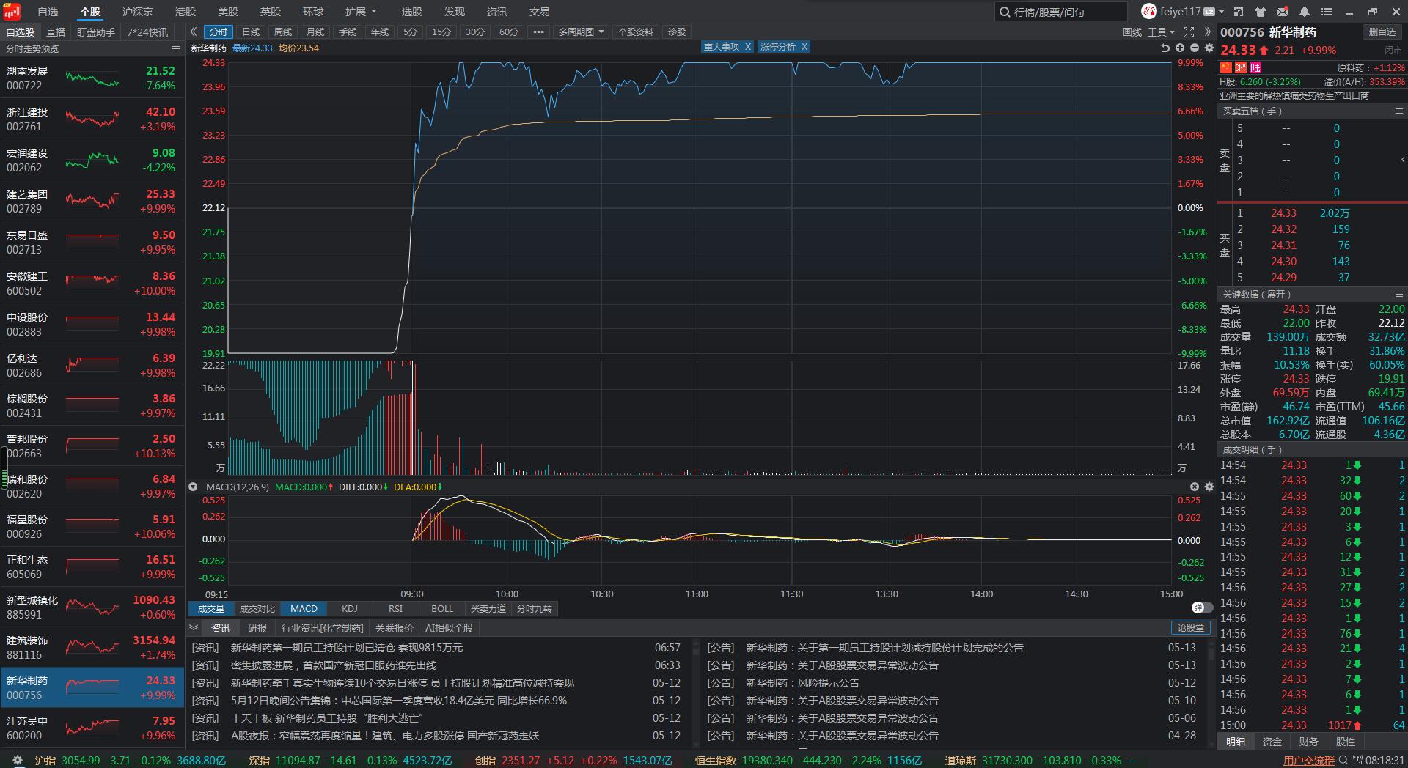Click the fullscreen chart icon
1408x768 pixels.
(x=1189, y=32)
